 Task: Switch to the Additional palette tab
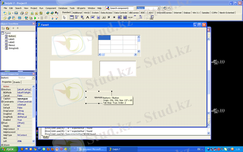tap(77, 13)
